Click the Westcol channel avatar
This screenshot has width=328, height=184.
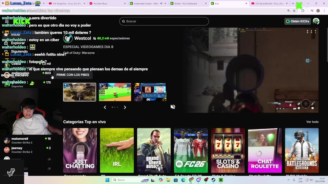[68, 38]
